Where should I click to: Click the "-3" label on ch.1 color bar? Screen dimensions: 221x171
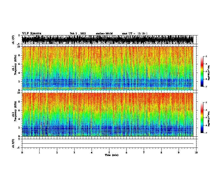206,56
